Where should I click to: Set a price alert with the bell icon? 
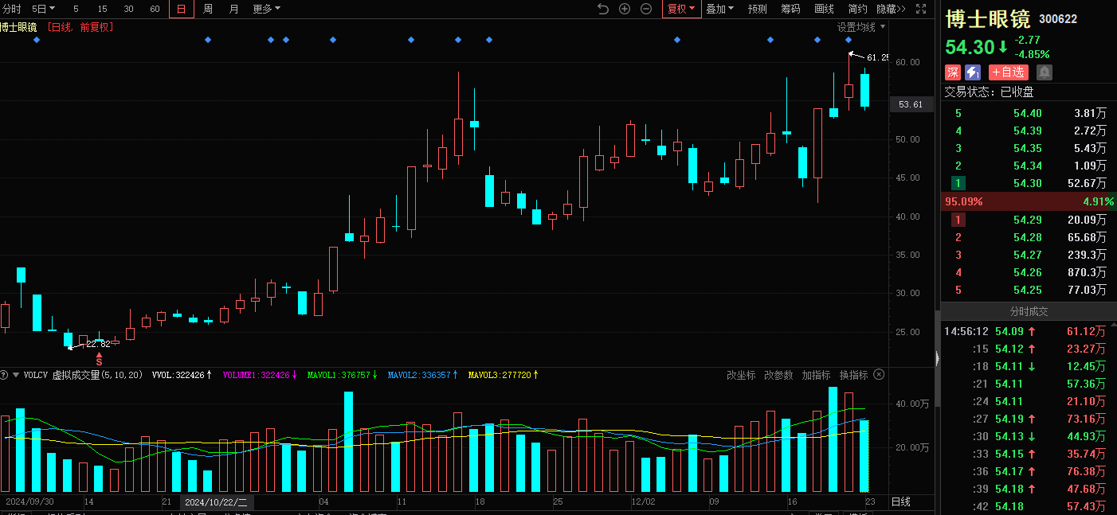(x=1044, y=72)
